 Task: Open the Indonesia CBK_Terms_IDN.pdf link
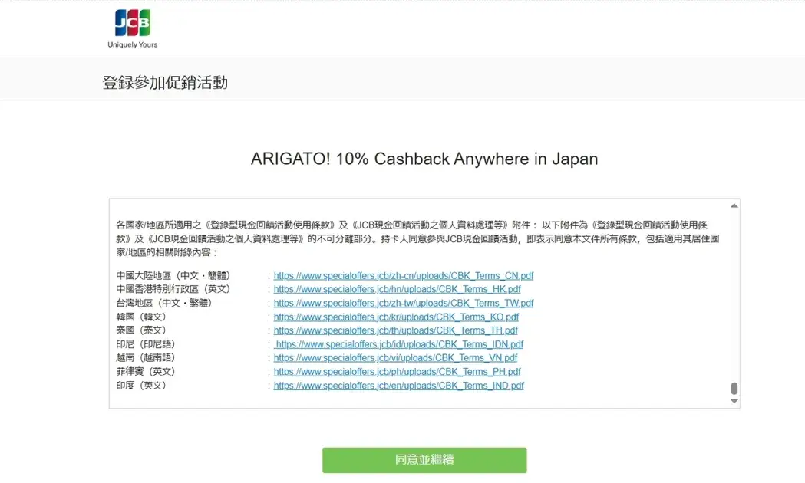399,345
